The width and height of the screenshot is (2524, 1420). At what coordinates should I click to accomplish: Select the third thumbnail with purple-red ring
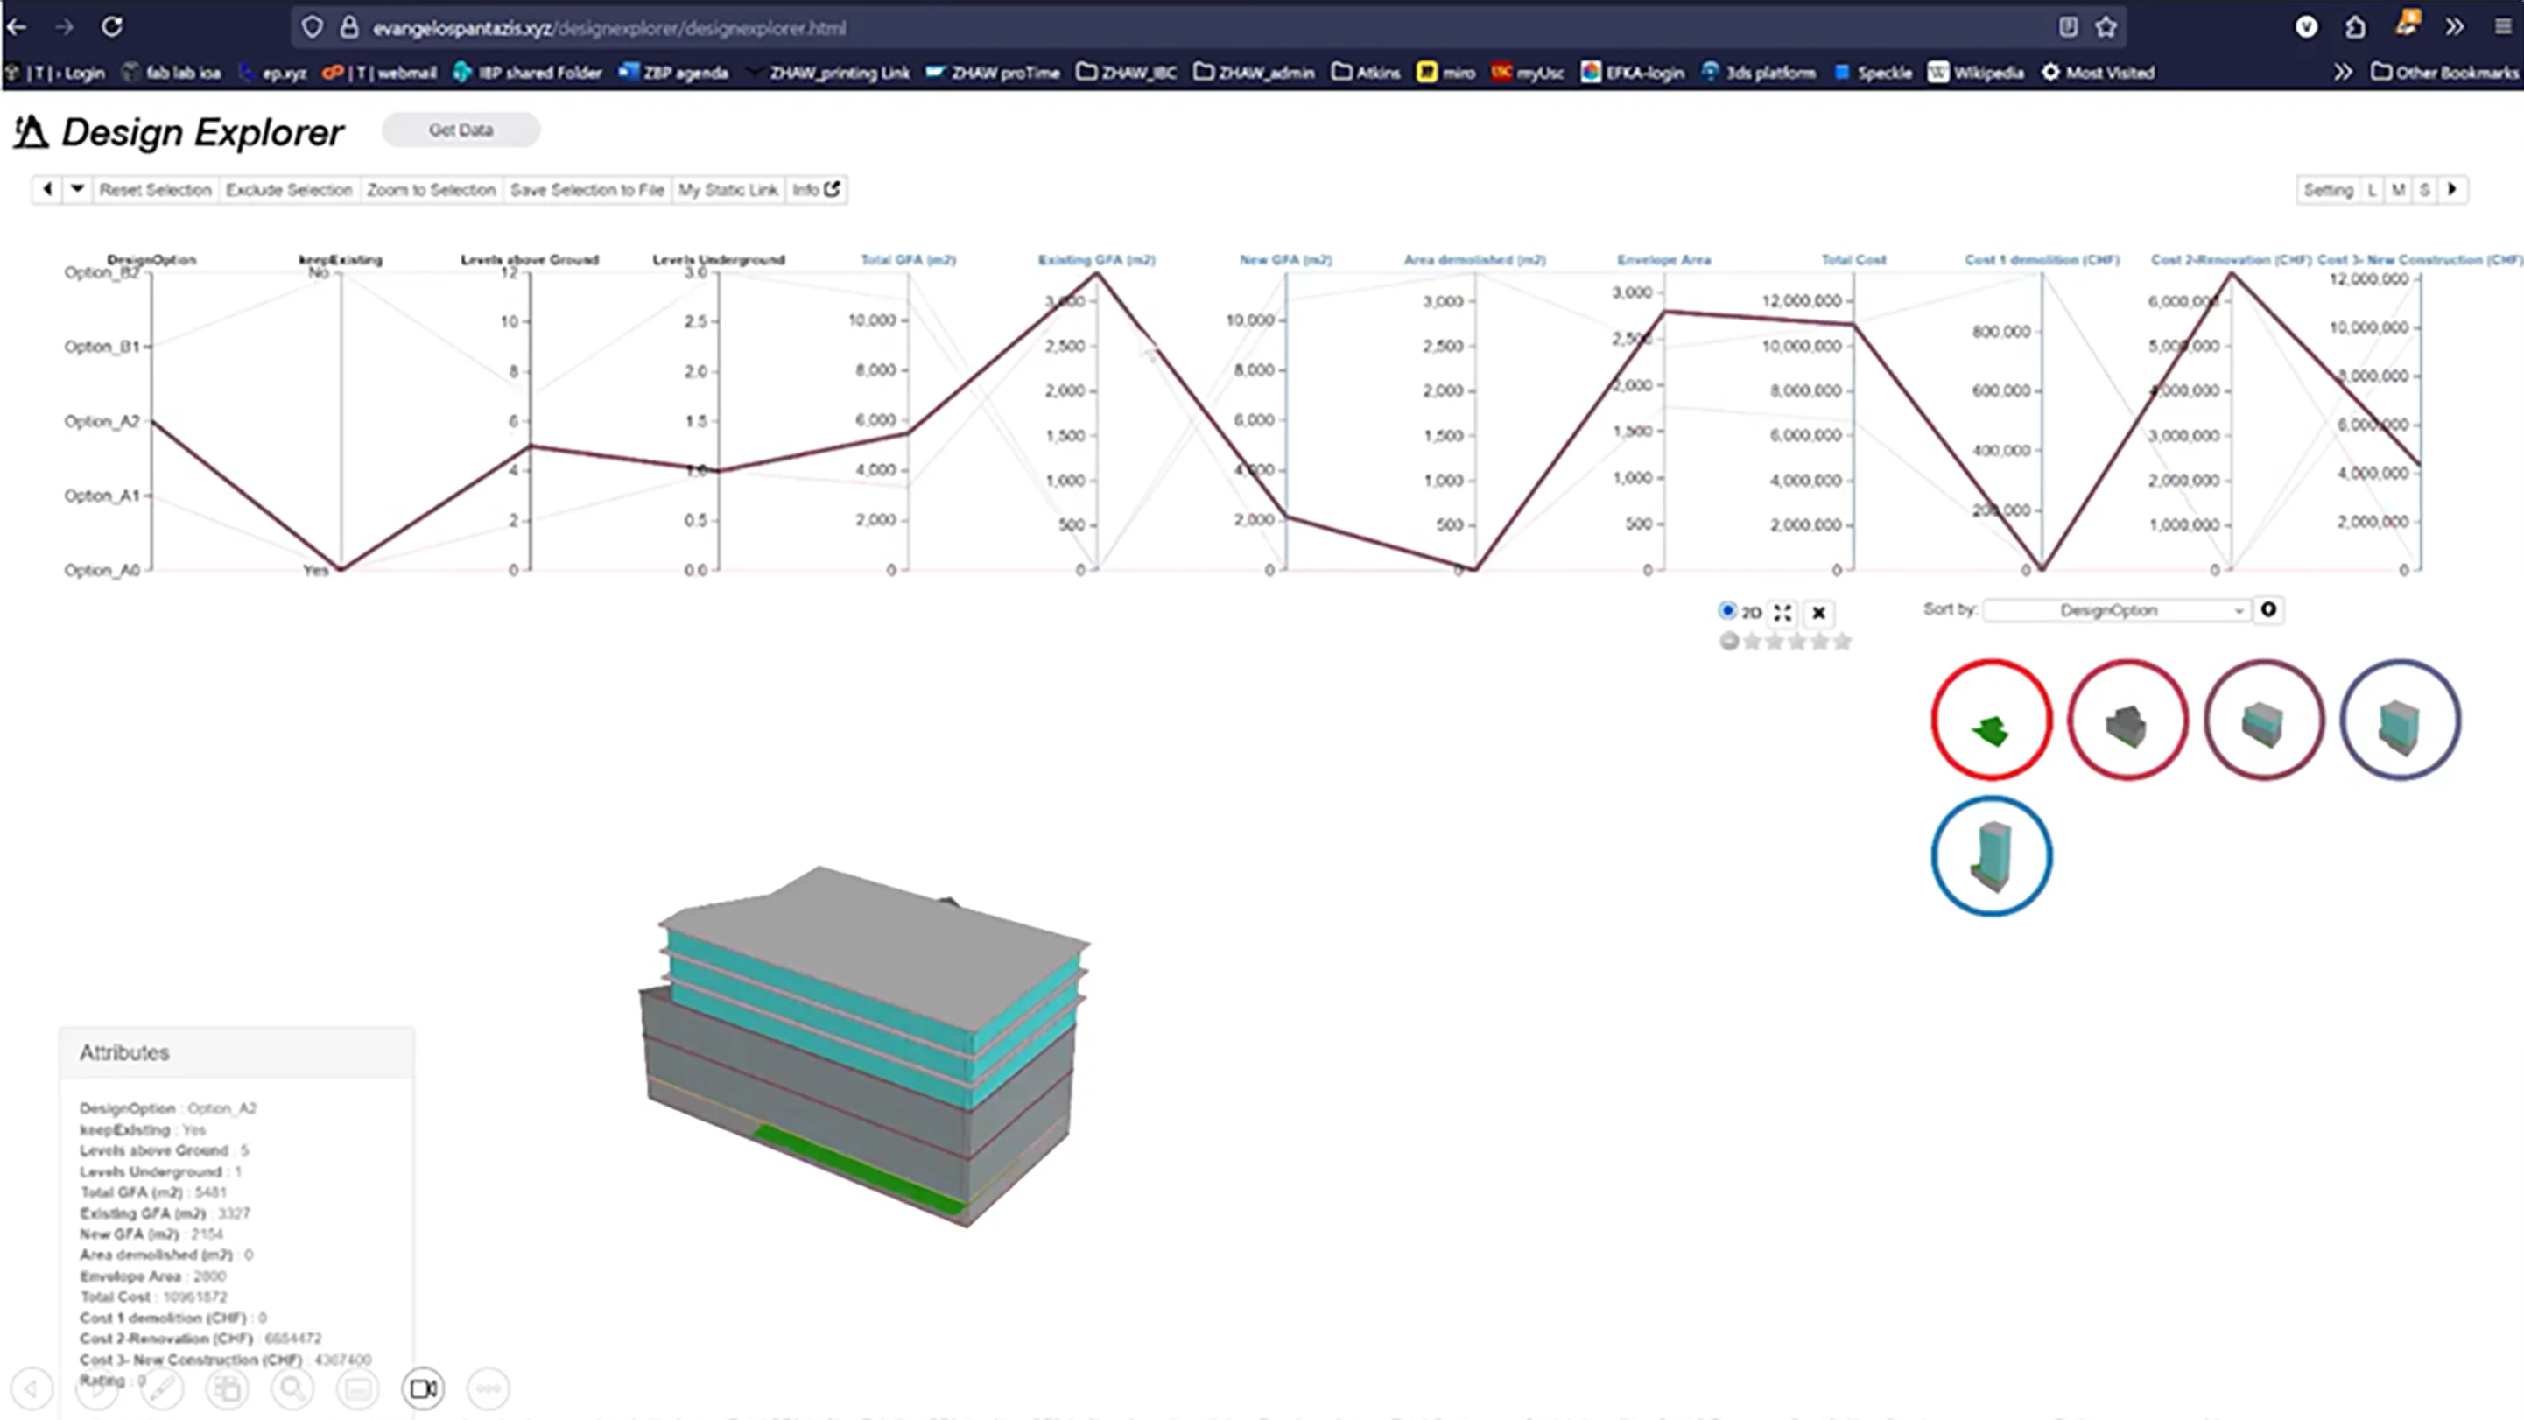point(2263,721)
